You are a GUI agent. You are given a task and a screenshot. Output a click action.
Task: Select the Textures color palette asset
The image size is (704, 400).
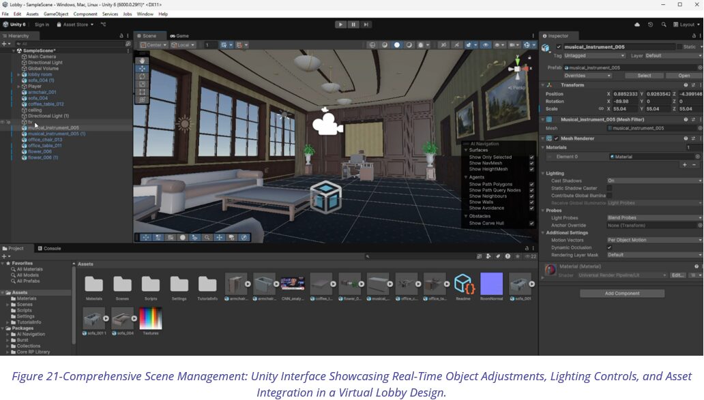(150, 318)
